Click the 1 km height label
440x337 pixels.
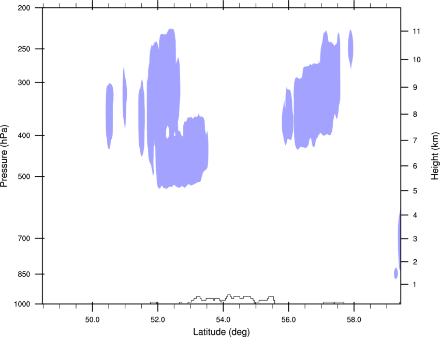pyautogui.click(x=415, y=285)
